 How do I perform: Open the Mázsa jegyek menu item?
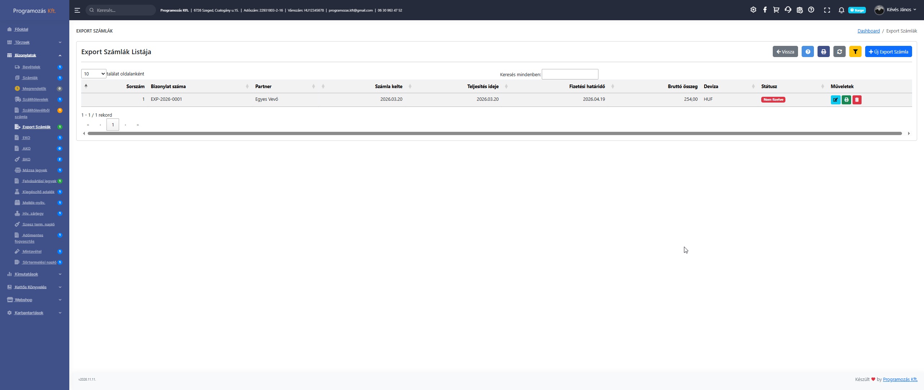point(35,170)
